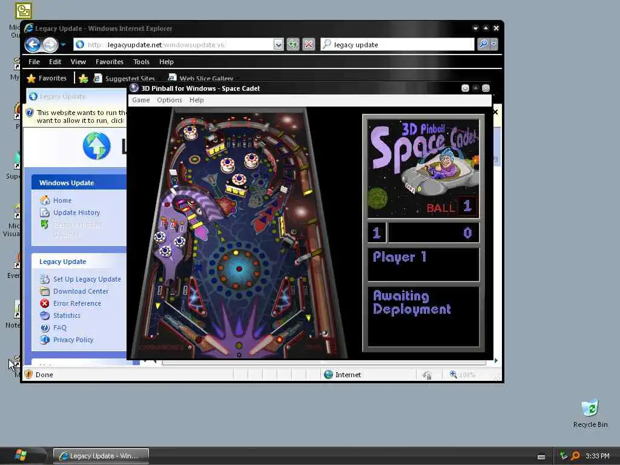
Task: Open the Update History link
Action: (x=77, y=213)
